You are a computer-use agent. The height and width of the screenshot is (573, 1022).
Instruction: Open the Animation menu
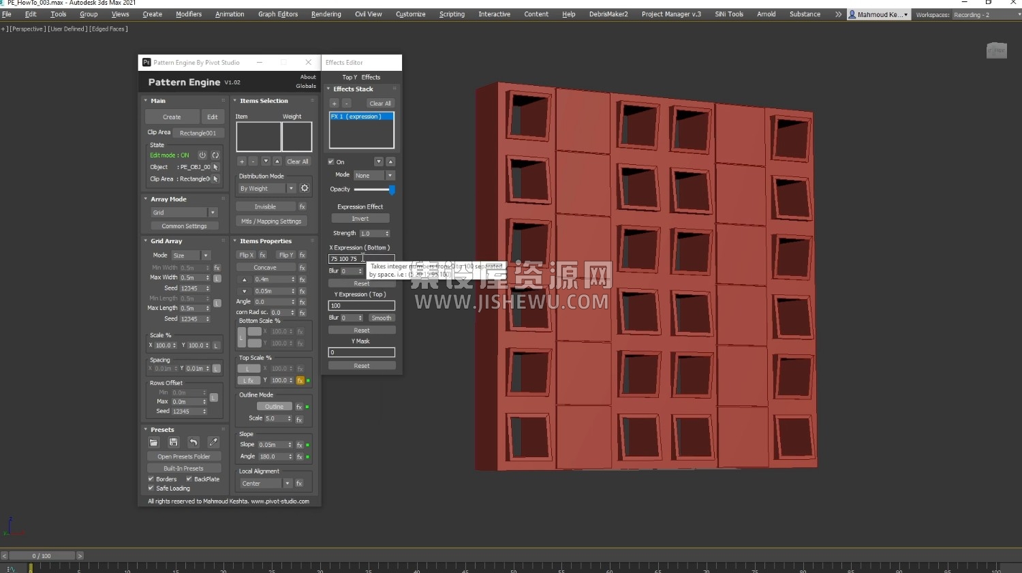230,14
